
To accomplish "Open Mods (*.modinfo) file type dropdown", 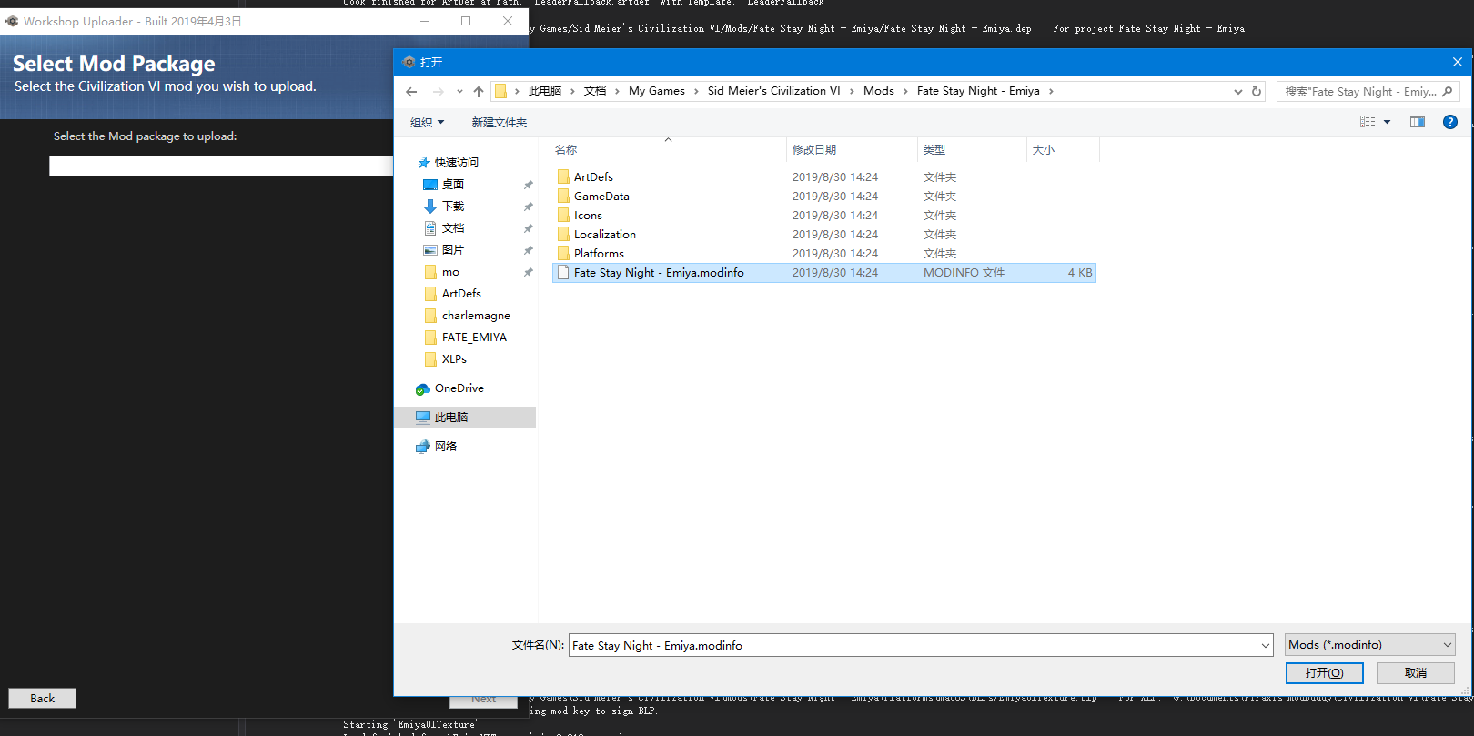I will (1369, 645).
